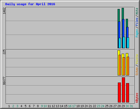Image resolution: width=140 pixels, height=109 pixels.
Task: Click day label 18 on the axis
Action: coord(78,106)
